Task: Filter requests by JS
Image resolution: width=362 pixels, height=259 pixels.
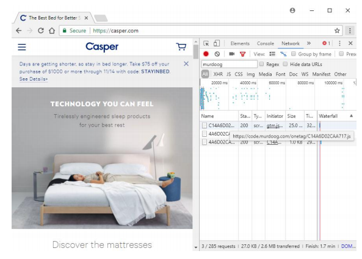Action: click(x=228, y=74)
